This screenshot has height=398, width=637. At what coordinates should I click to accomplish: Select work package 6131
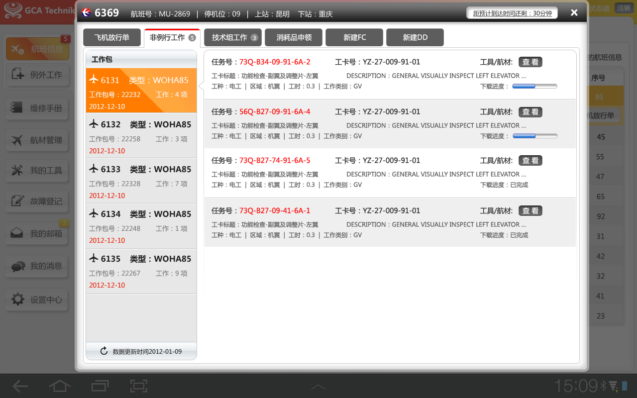tap(141, 91)
